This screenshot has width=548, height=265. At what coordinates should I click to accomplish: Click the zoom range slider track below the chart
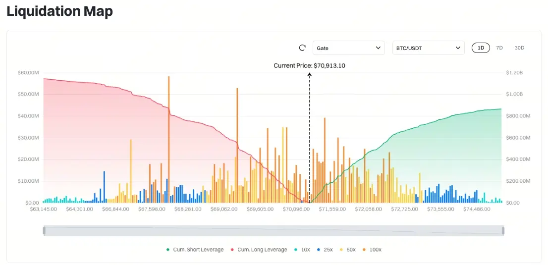click(274, 230)
